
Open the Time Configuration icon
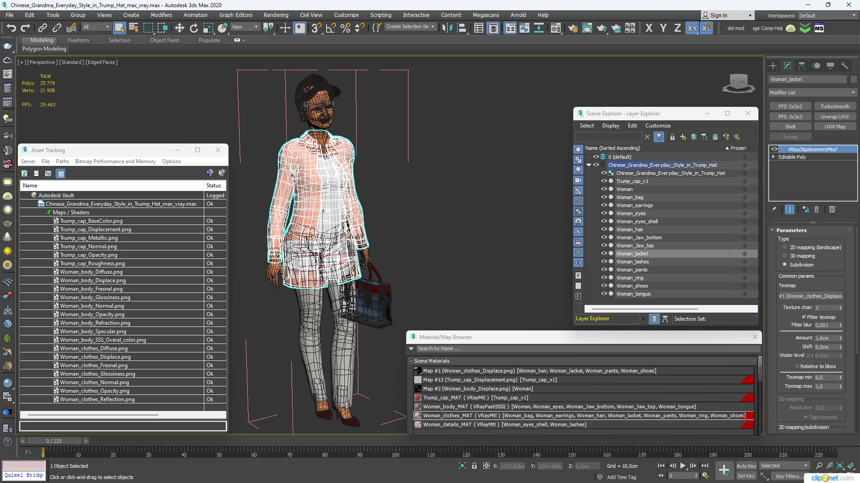tap(705, 476)
